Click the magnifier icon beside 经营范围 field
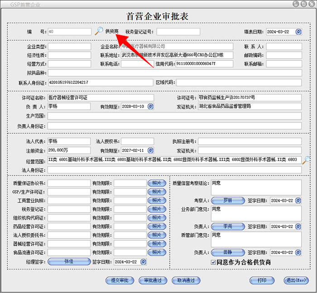Image resolution: width=317 pixels, height=293 pixels. [306, 160]
